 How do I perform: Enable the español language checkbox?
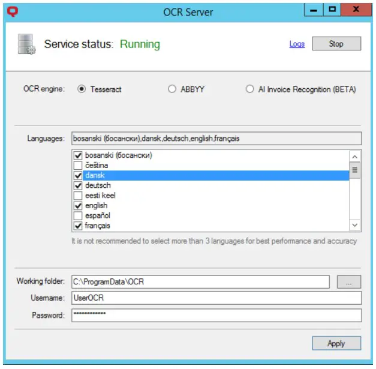tap(78, 215)
